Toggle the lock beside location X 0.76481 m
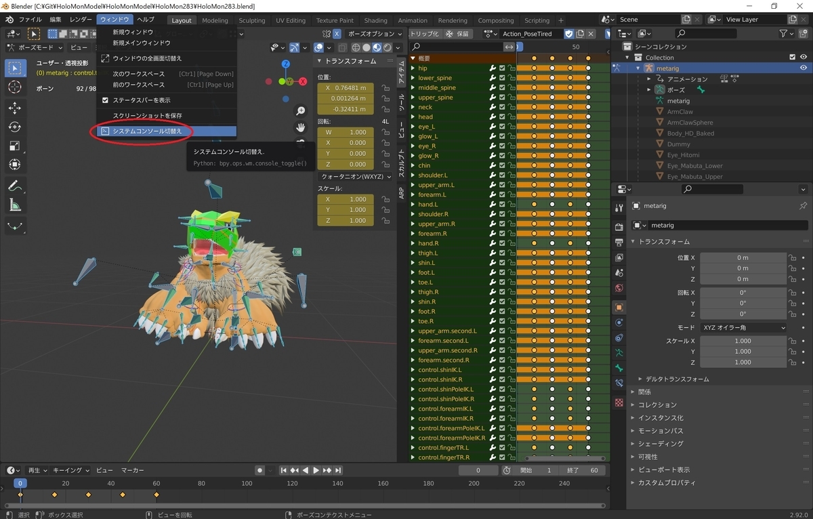Viewport: 813px width, 519px height. coord(385,88)
